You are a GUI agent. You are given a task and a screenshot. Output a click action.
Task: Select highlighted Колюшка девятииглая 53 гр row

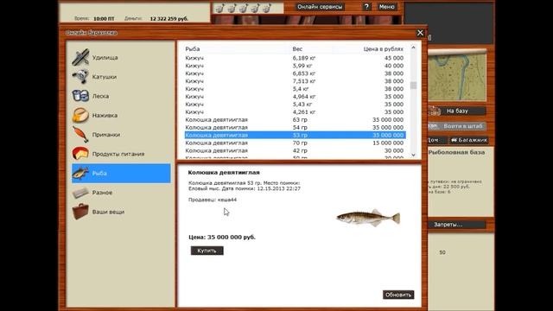tap(295, 135)
